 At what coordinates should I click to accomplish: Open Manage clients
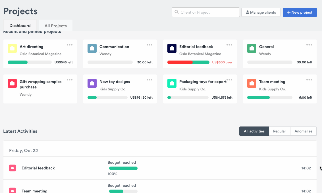click(261, 12)
